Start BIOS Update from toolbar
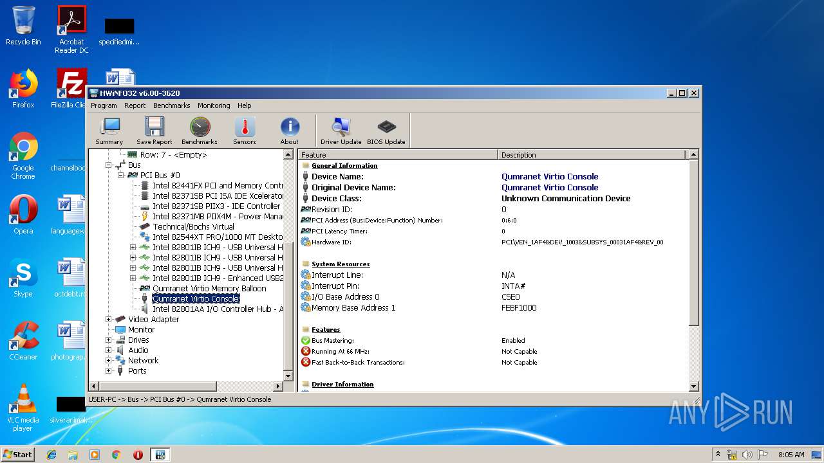 click(386, 131)
